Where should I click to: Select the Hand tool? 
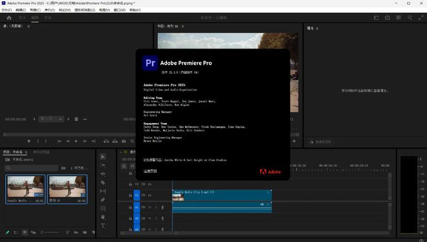pos(103,217)
